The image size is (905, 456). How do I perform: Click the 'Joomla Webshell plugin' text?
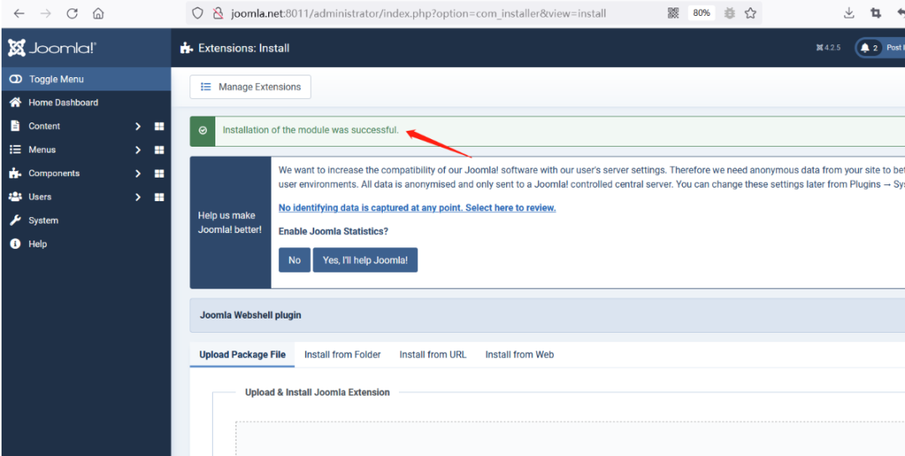251,316
